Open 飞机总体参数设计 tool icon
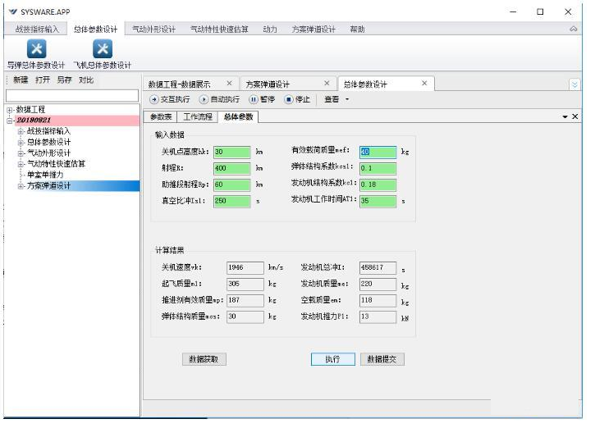The height and width of the screenshot is (428, 595). pyautogui.click(x=103, y=49)
